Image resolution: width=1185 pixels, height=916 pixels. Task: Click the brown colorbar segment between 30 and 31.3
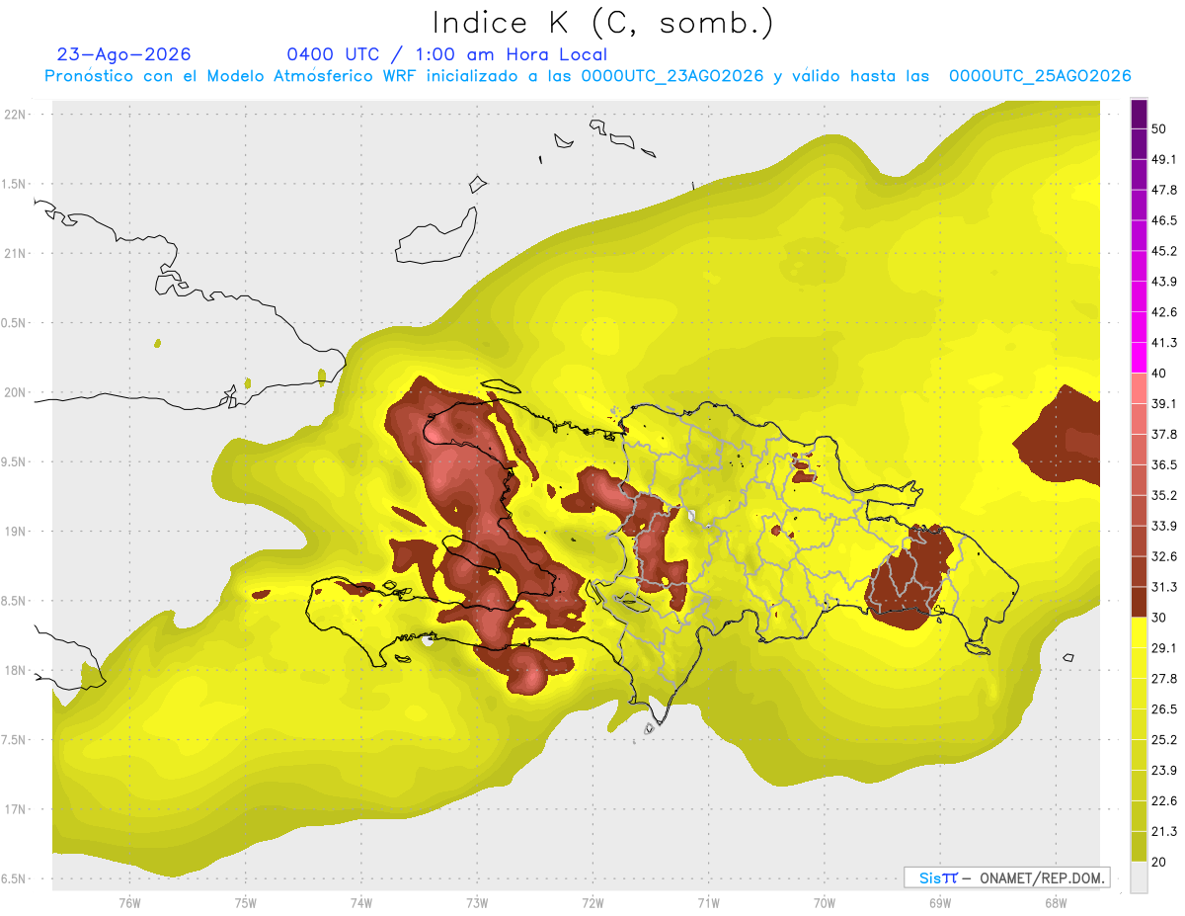1139,602
